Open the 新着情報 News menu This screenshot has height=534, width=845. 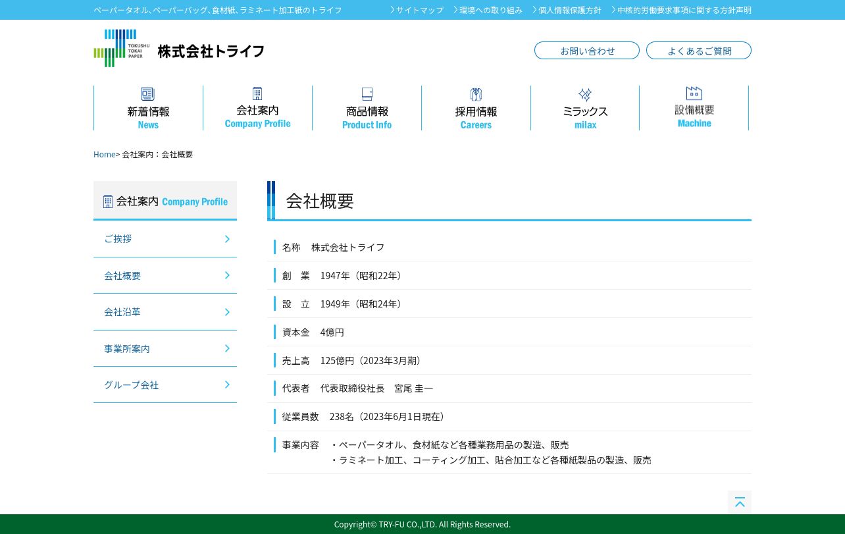[148, 108]
